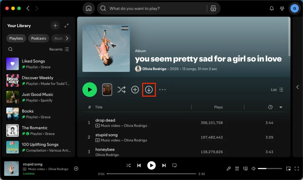
Task: Switch track view with List option
Action: (277, 90)
